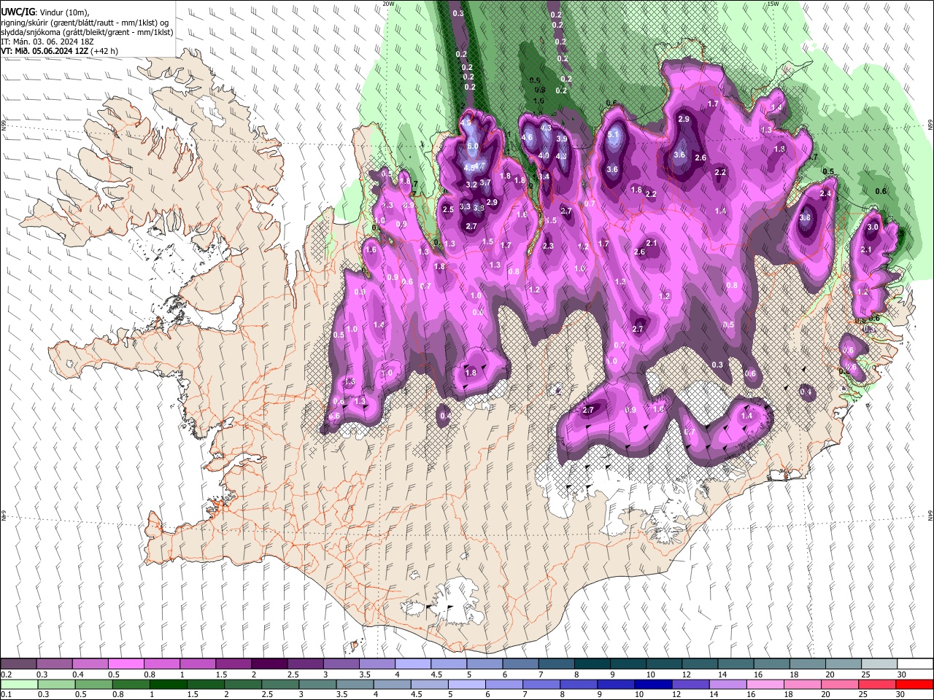934x700 pixels.
Task: Select the 'IT: Mán. 03. 06. 2024 18Z' line
Action: tap(47, 42)
